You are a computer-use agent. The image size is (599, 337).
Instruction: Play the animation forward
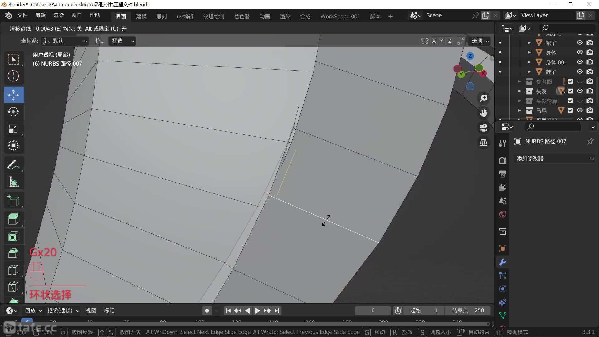(x=257, y=310)
